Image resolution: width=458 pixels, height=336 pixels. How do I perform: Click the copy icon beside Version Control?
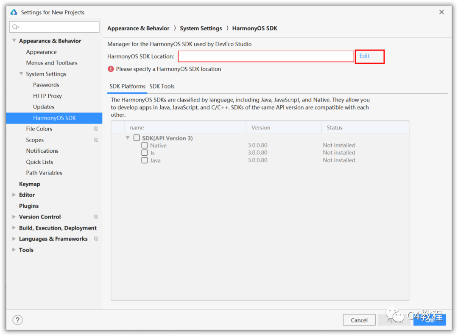coord(96,216)
